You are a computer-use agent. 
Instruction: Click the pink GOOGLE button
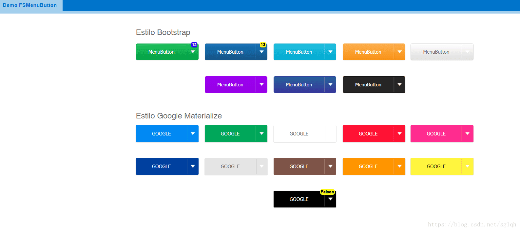pos(436,134)
